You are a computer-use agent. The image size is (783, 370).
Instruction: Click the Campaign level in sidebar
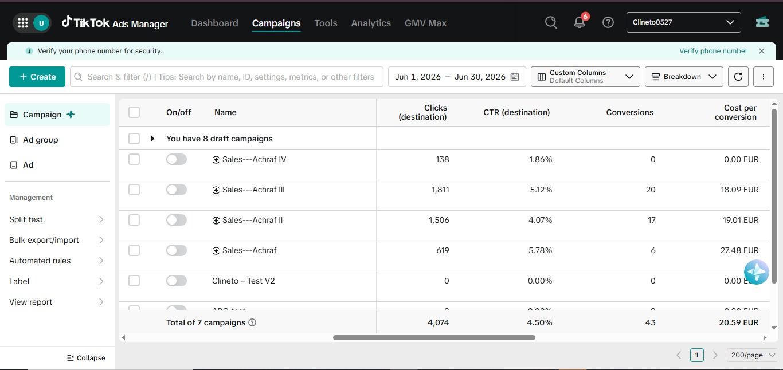57,115
